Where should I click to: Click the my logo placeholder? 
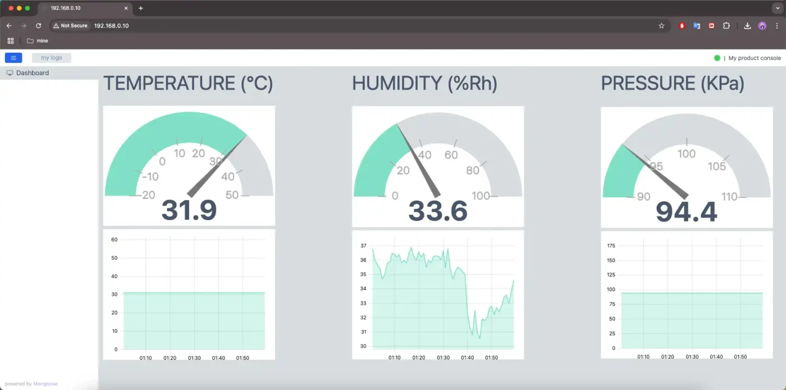click(x=52, y=58)
